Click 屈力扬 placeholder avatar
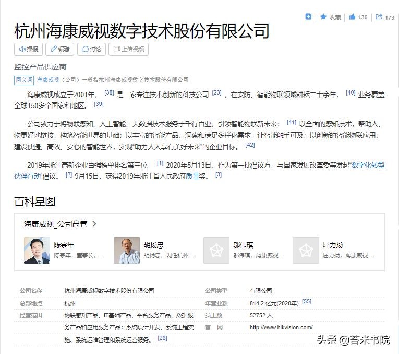The image size is (399, 354). click(x=306, y=250)
